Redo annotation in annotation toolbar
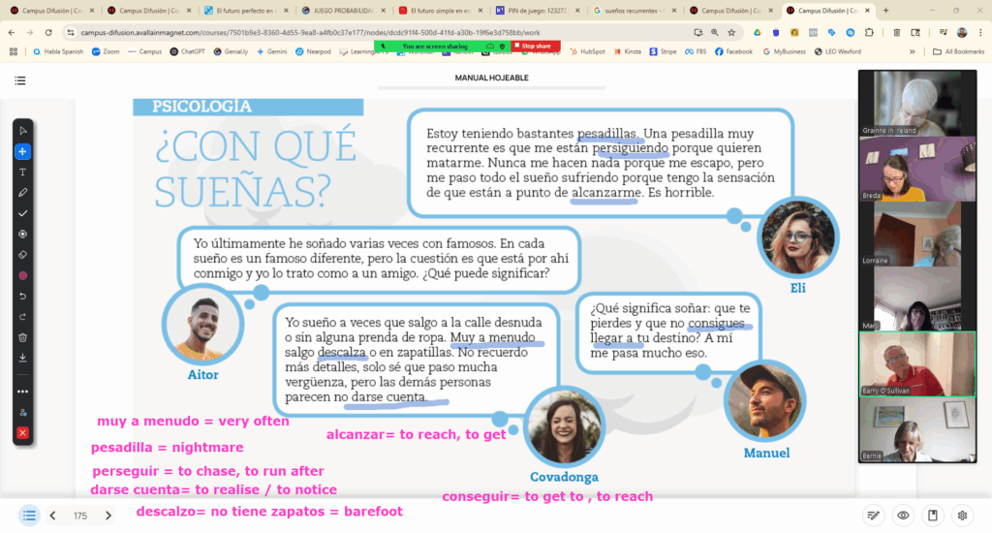992x533 pixels. [23, 317]
